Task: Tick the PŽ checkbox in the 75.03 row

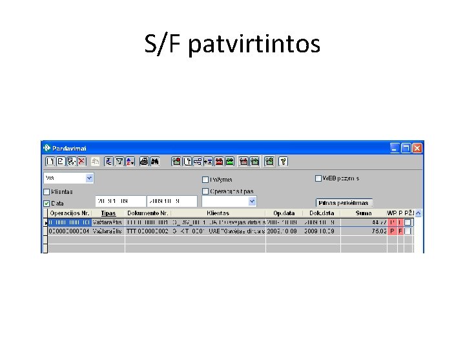Action: click(x=408, y=231)
